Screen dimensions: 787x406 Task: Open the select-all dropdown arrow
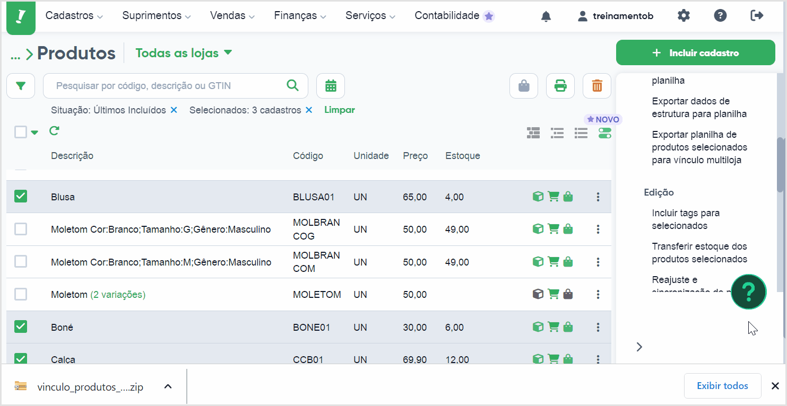coord(34,133)
